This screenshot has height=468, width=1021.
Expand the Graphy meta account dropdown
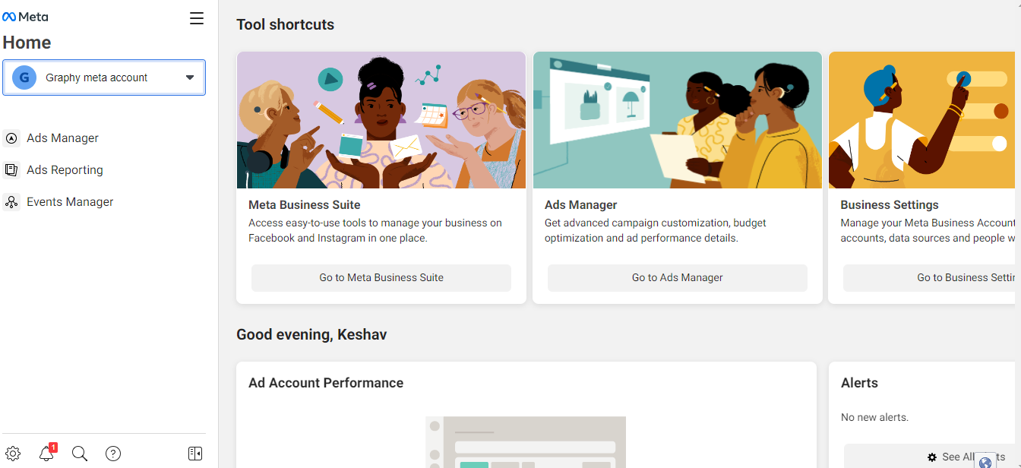190,77
